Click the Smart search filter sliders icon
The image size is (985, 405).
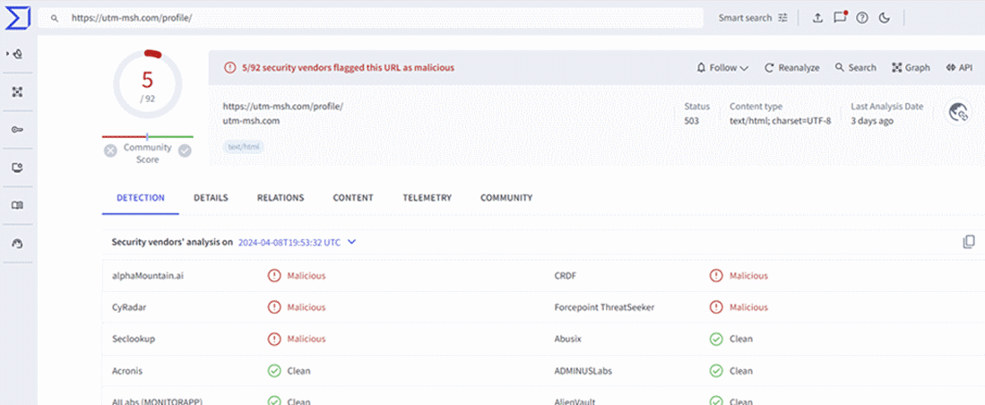pyautogui.click(x=782, y=18)
